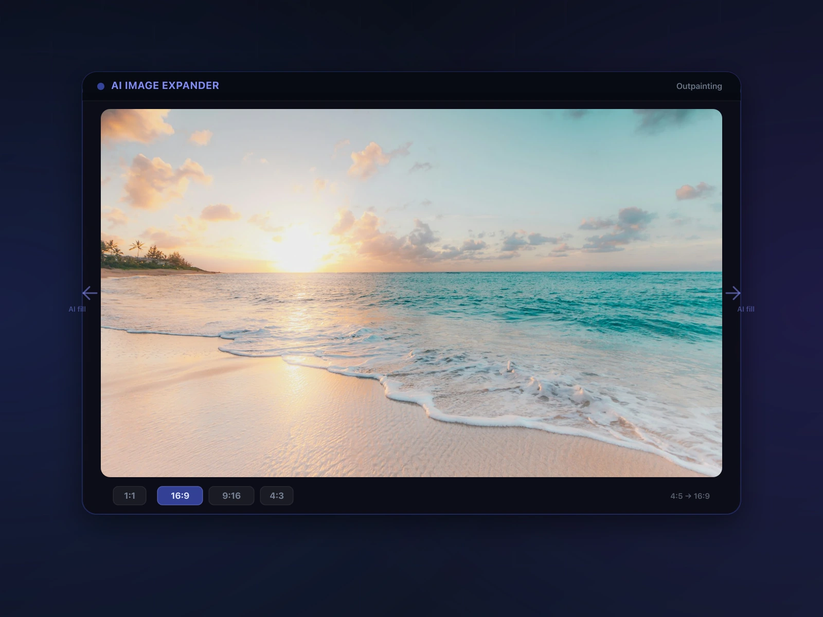
Task: Click the right expand arrow icon
Action: pos(733,293)
